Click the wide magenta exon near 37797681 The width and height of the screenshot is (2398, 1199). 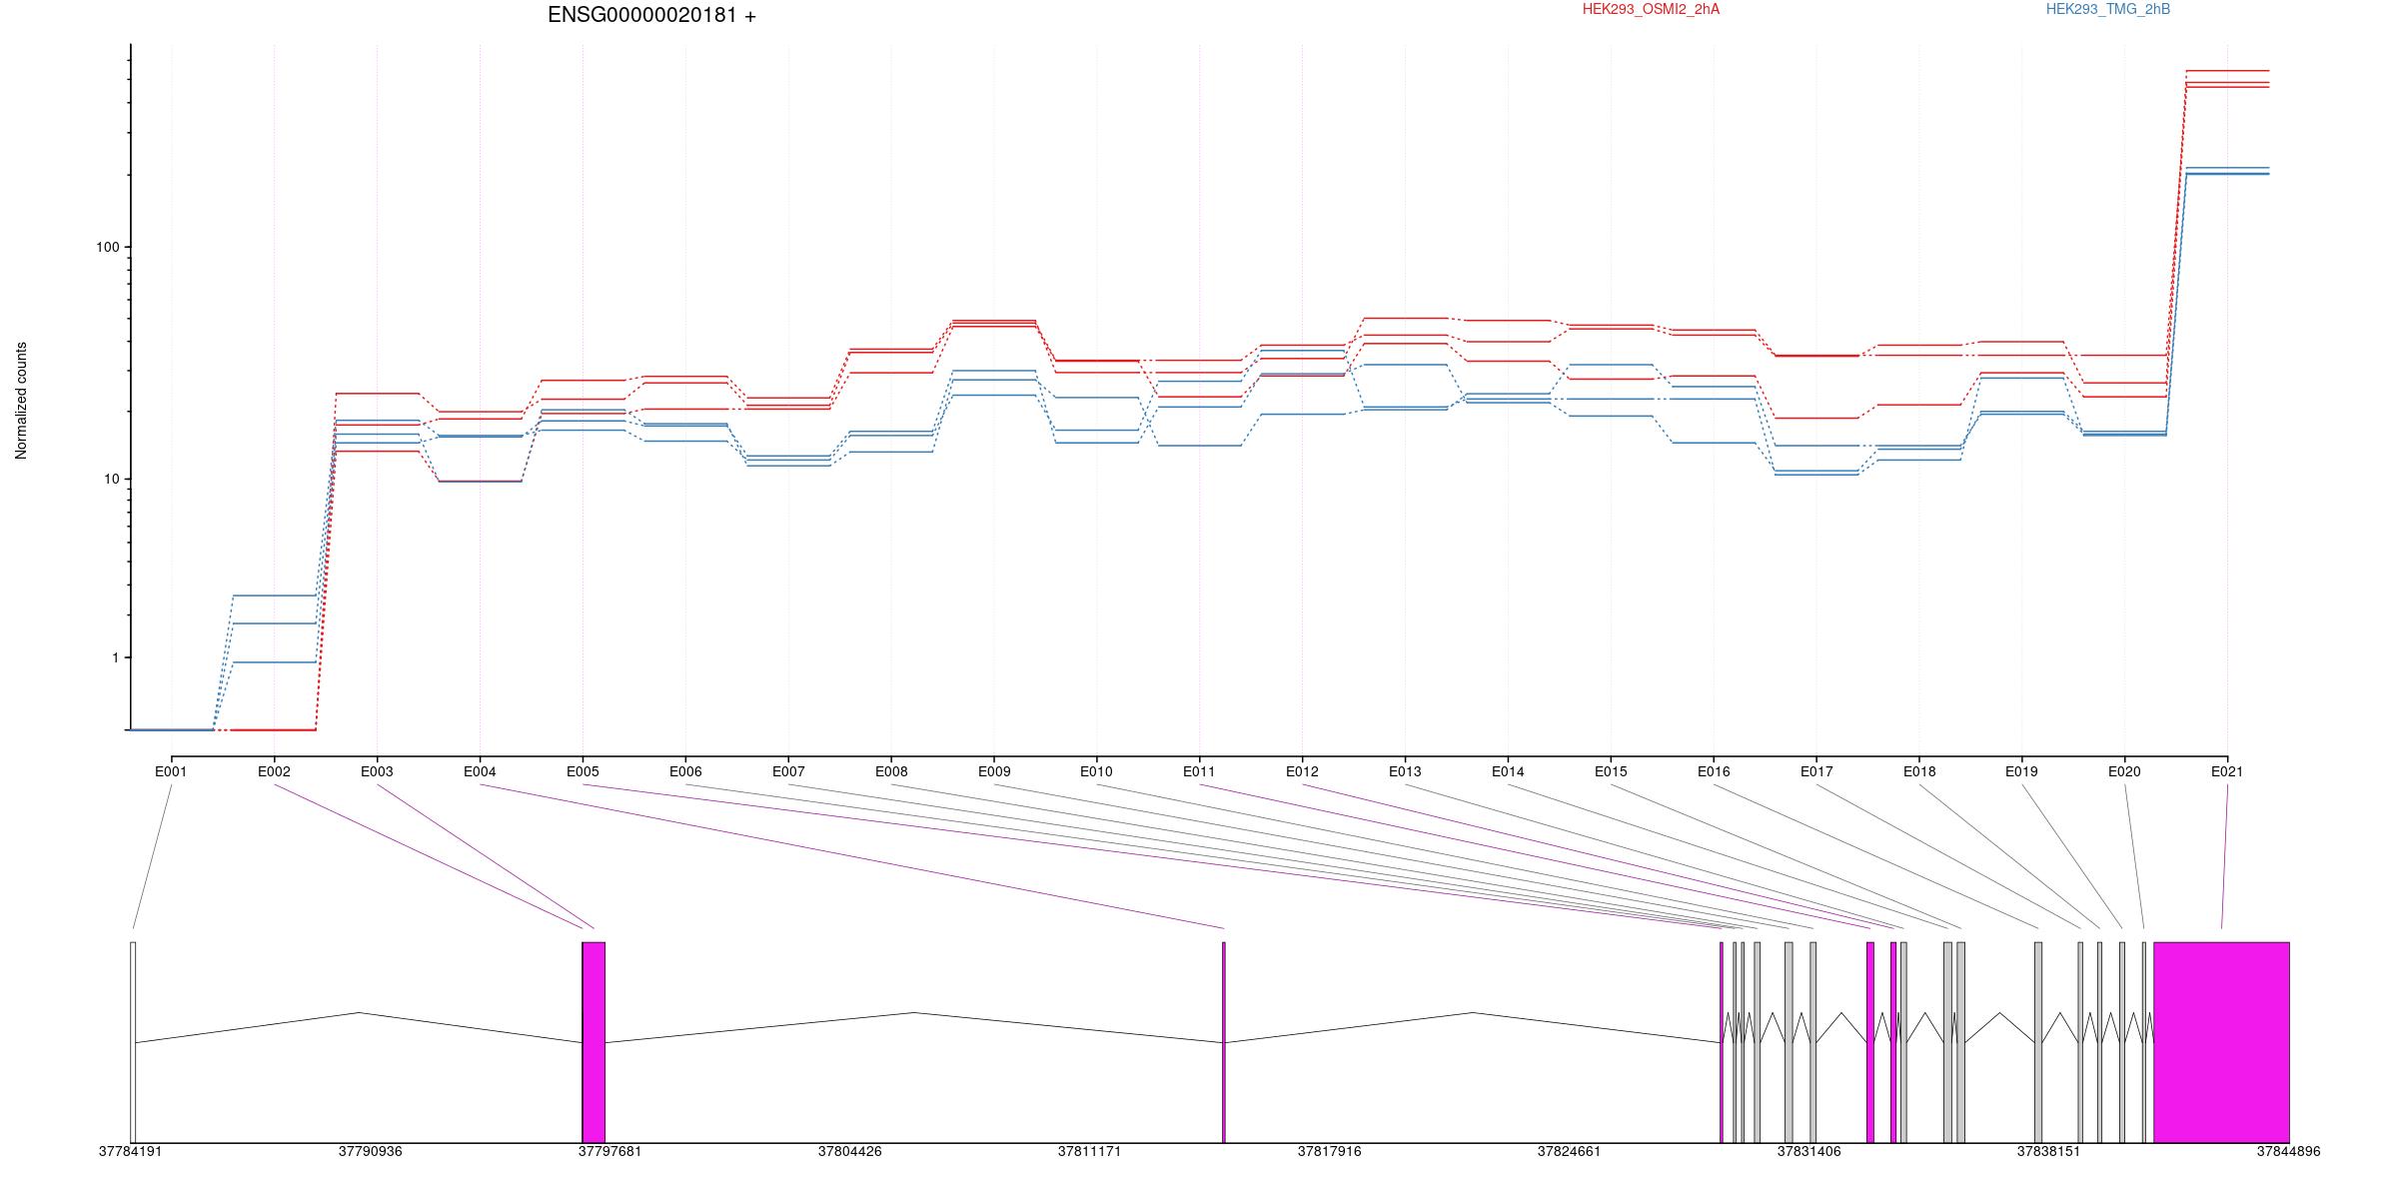tap(594, 1042)
